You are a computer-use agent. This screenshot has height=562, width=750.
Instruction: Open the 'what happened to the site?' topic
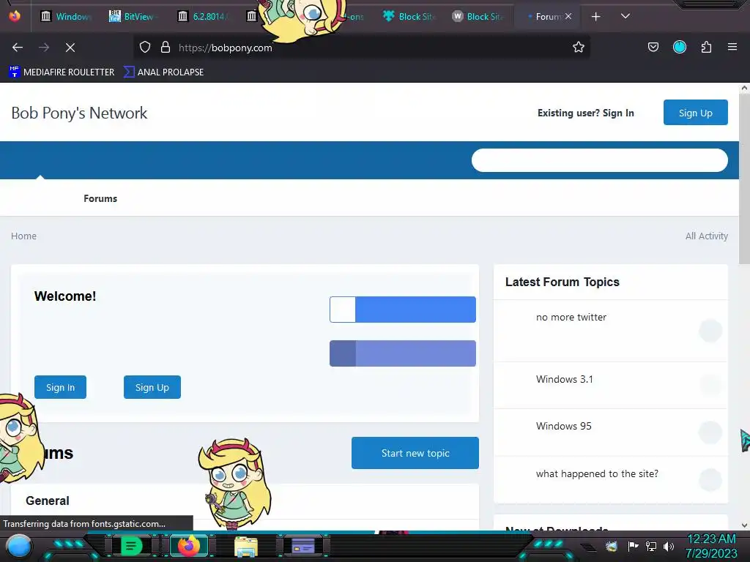point(597,473)
